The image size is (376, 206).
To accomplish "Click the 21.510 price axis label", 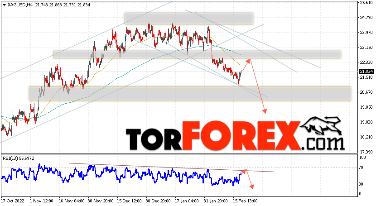I will point(366,77).
